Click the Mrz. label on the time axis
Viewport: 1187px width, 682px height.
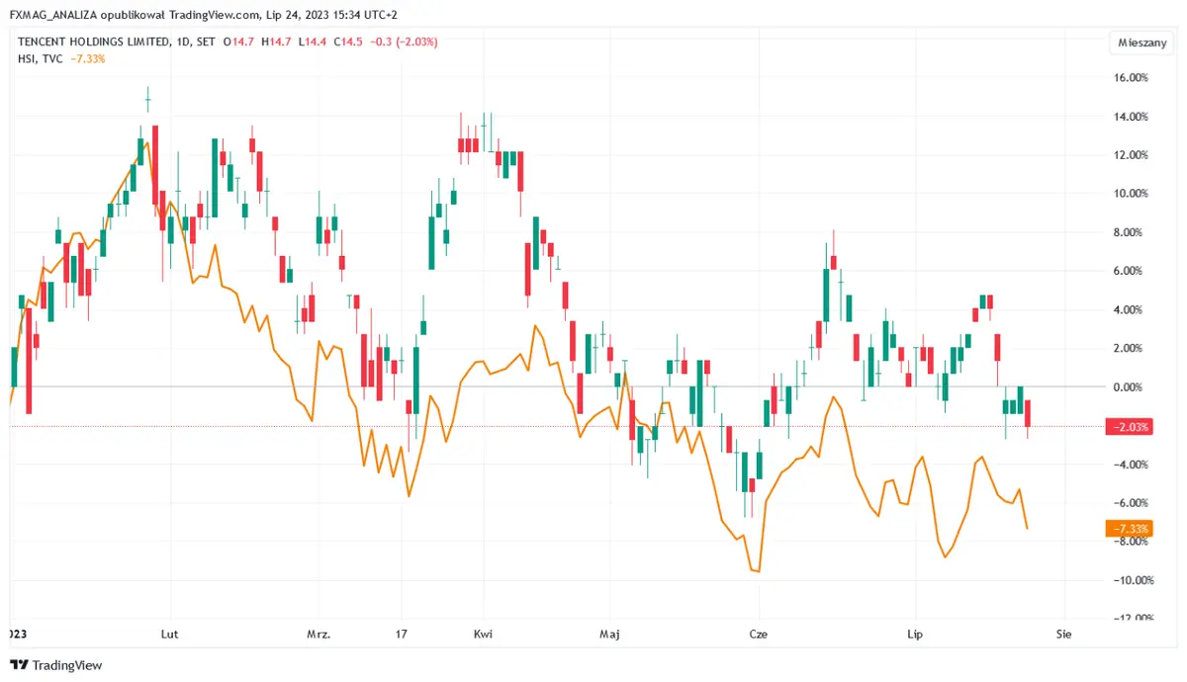point(319,633)
